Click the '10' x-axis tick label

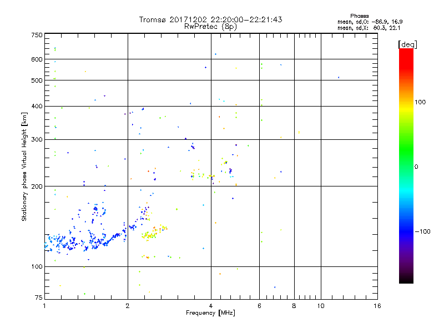(321, 306)
